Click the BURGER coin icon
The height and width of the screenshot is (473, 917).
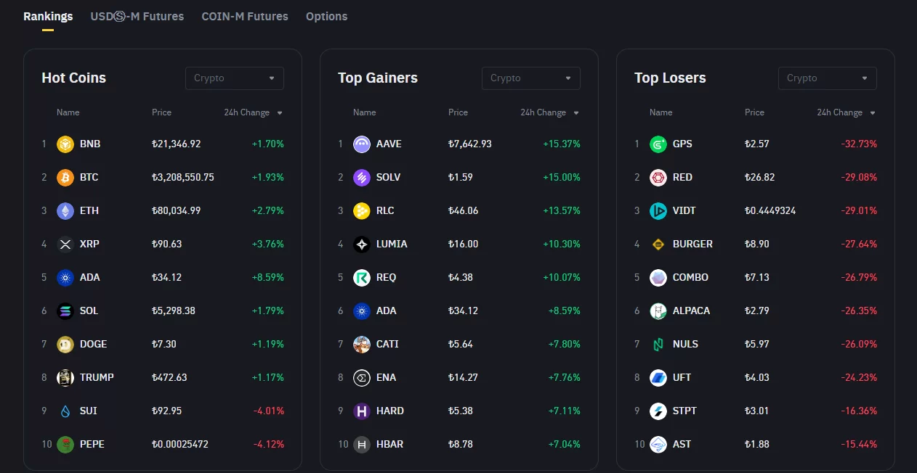[658, 244]
